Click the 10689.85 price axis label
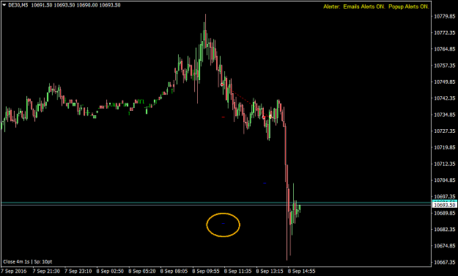The image size is (458, 276). [x=445, y=213]
